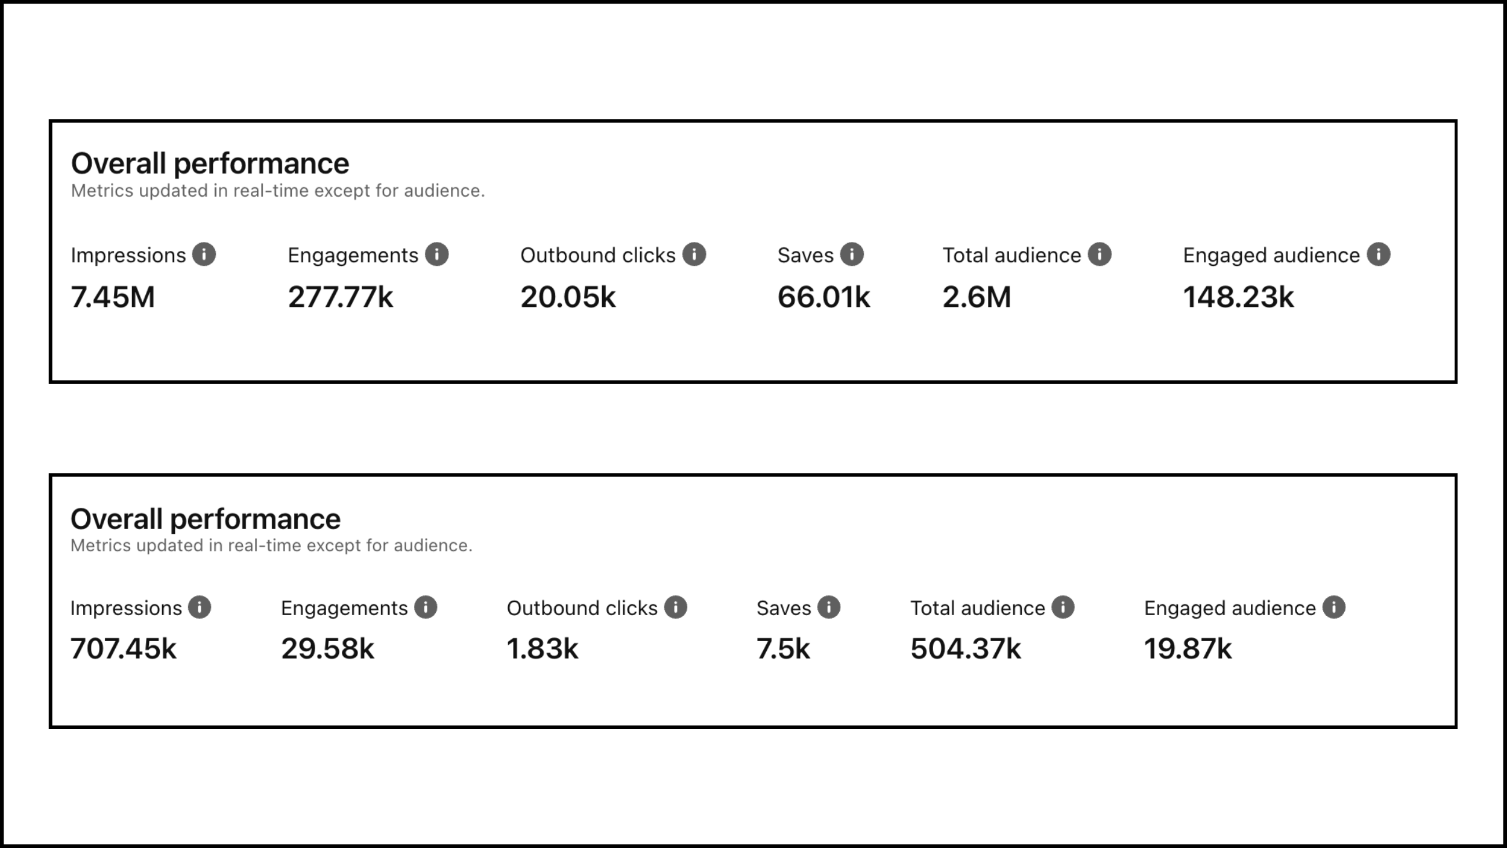Click the Outbound clicks info icon in top panel
This screenshot has height=848, width=1507.
694,254
